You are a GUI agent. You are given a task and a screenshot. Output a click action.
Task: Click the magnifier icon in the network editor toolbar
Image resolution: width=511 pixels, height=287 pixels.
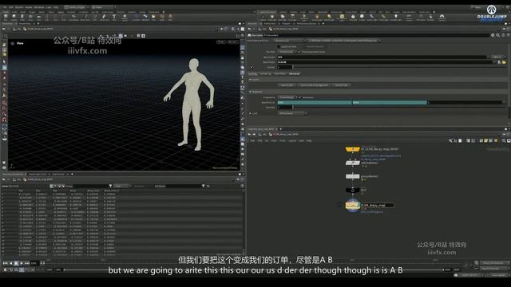click(504, 140)
